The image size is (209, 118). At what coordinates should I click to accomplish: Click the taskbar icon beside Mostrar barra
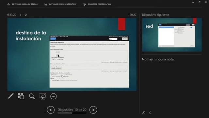9,4
